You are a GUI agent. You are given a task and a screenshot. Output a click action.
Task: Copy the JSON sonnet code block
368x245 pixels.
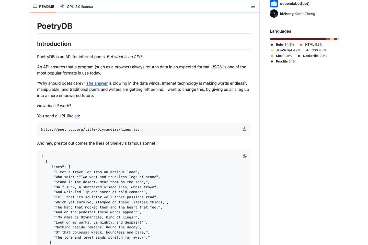click(x=245, y=156)
